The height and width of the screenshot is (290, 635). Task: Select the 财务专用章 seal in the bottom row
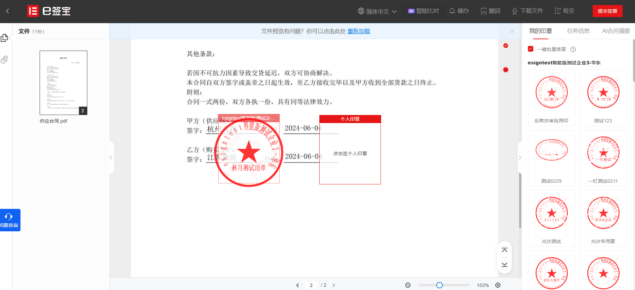[551, 271]
